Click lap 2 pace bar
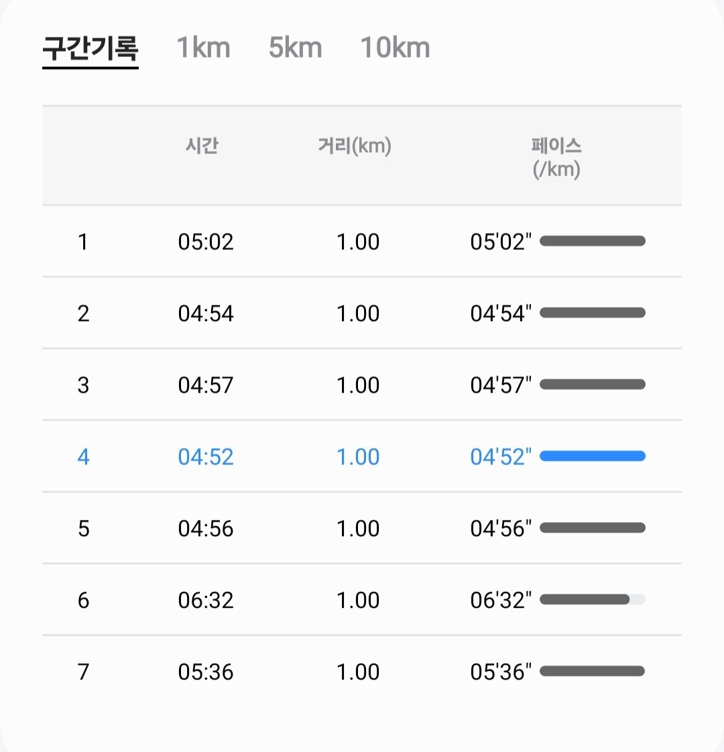The width and height of the screenshot is (724, 752). point(593,313)
